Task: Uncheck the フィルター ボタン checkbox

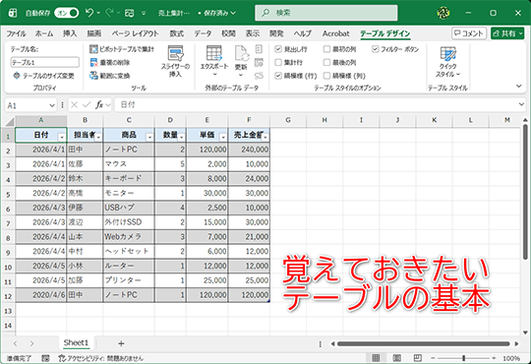Action: pos(376,49)
